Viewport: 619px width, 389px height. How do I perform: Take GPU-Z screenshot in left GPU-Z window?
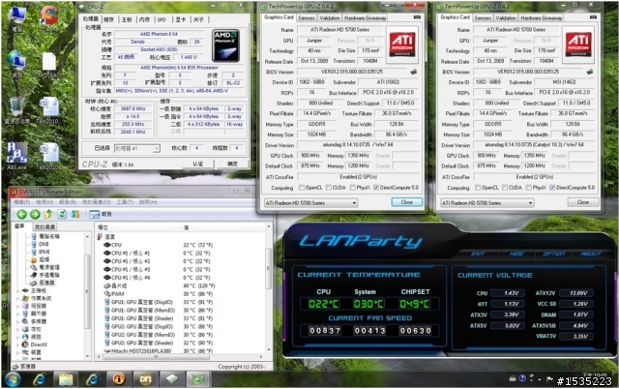417,17
